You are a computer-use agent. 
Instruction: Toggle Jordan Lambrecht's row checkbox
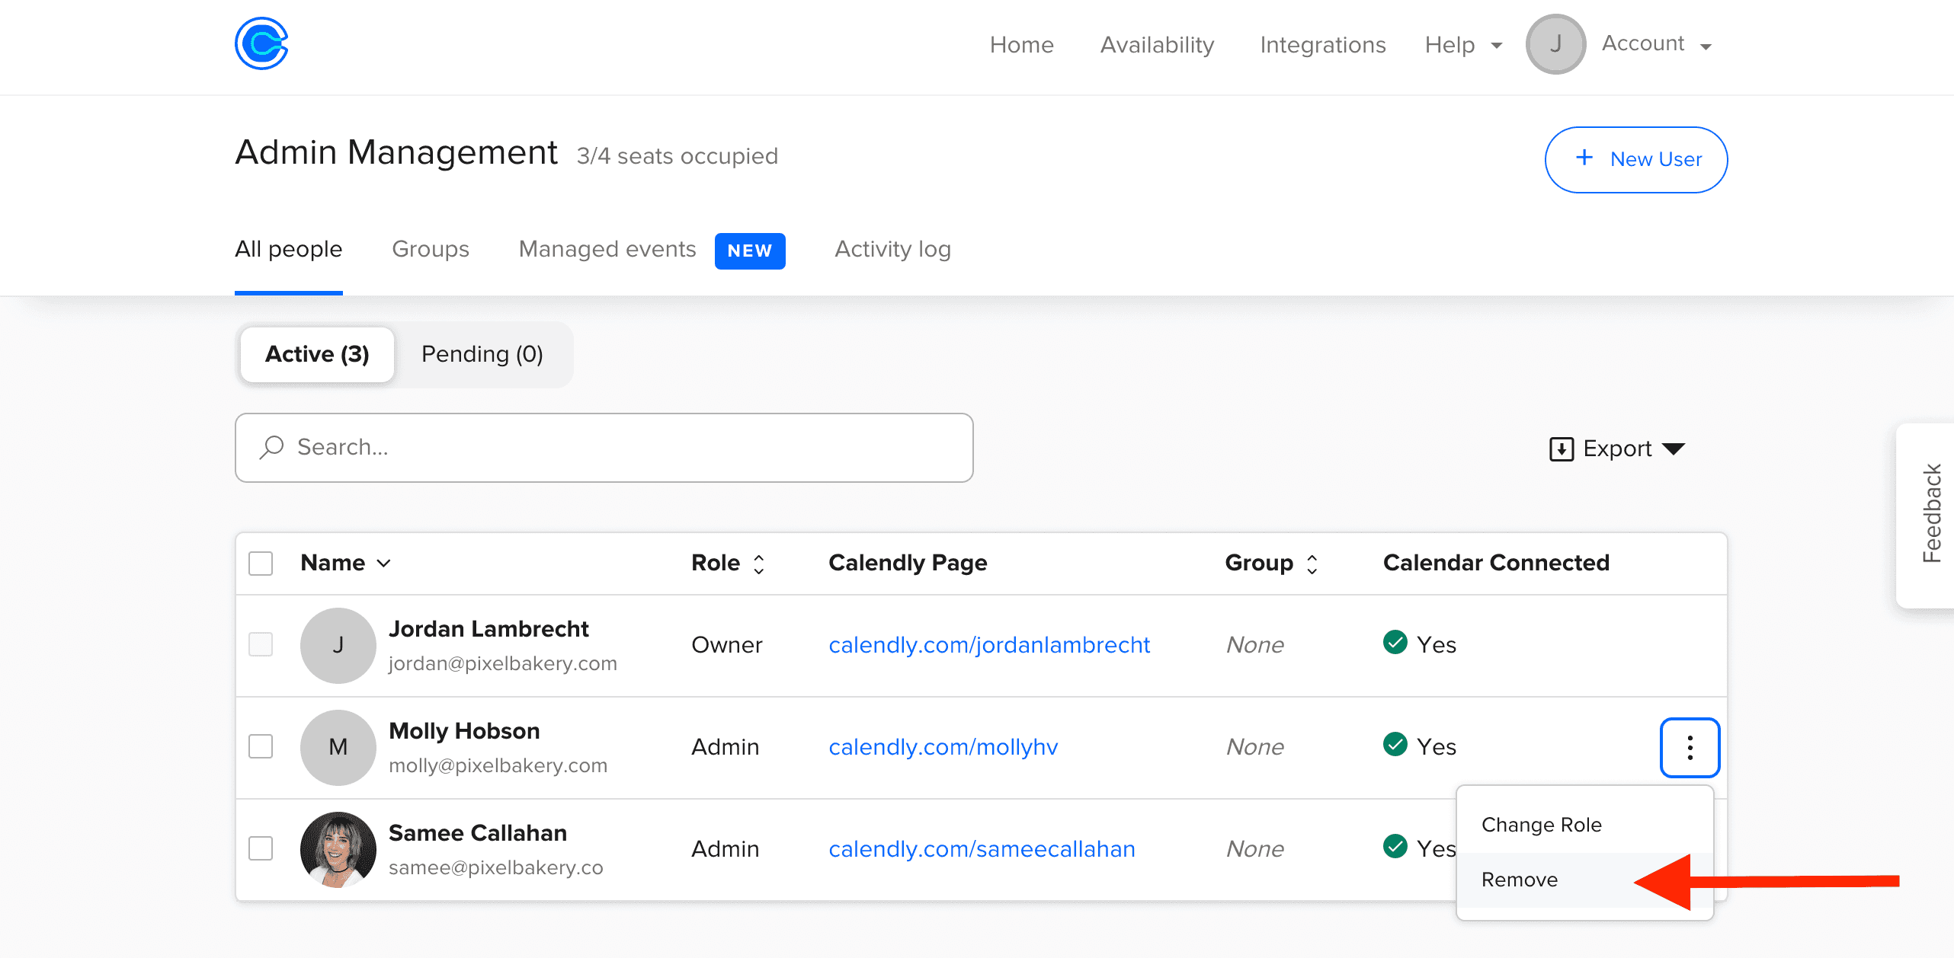261,644
